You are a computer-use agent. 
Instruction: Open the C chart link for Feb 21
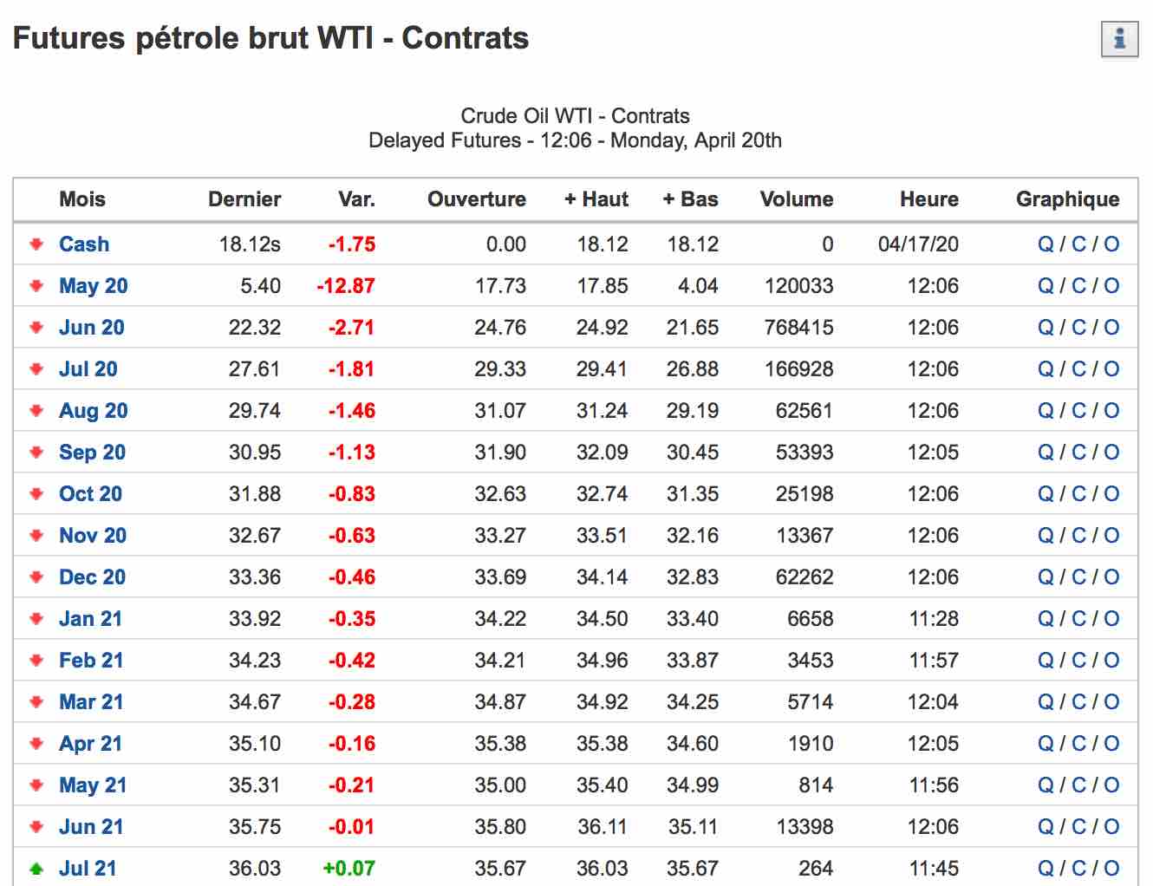1078,661
